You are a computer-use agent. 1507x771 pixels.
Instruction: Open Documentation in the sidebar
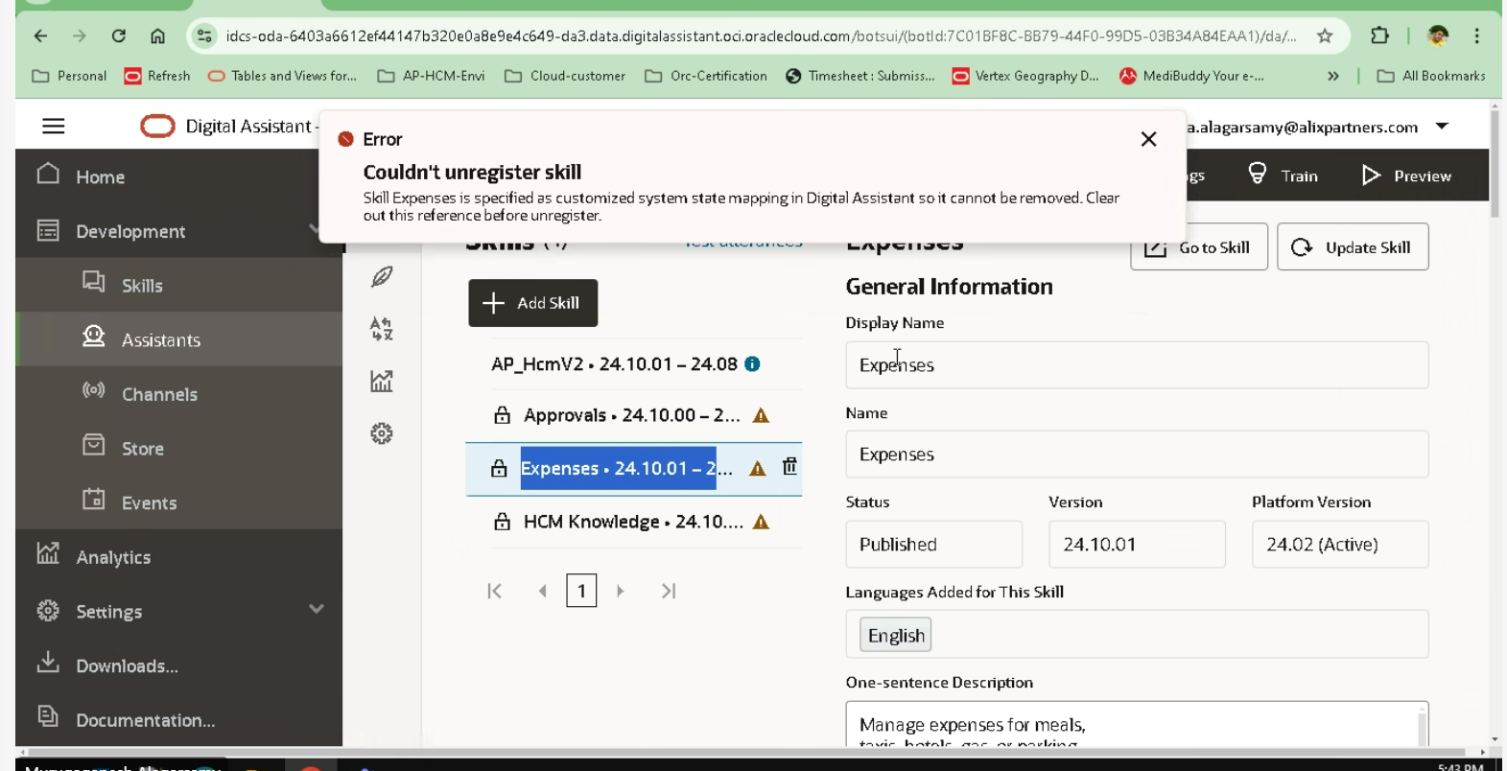tap(178, 719)
